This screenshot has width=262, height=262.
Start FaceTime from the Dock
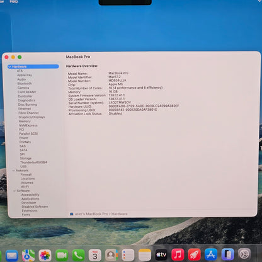62,255
